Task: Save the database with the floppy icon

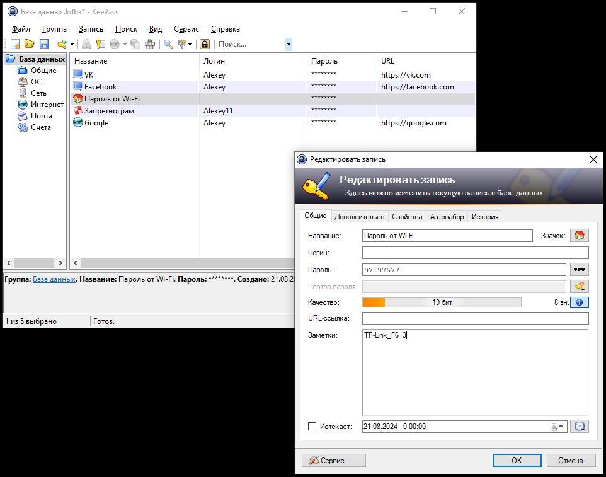Action: pos(44,44)
